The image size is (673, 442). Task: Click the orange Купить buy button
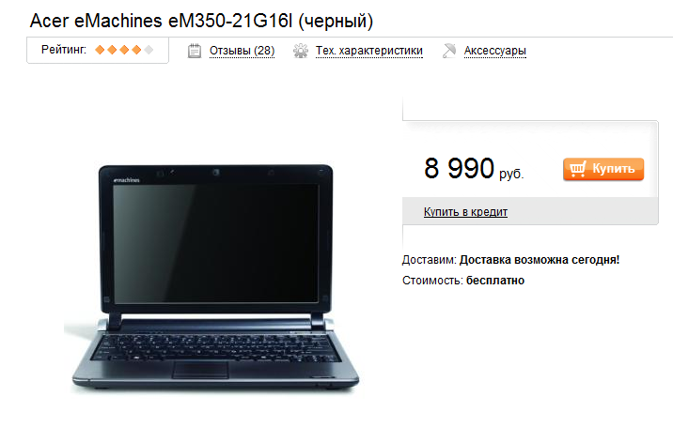(603, 169)
